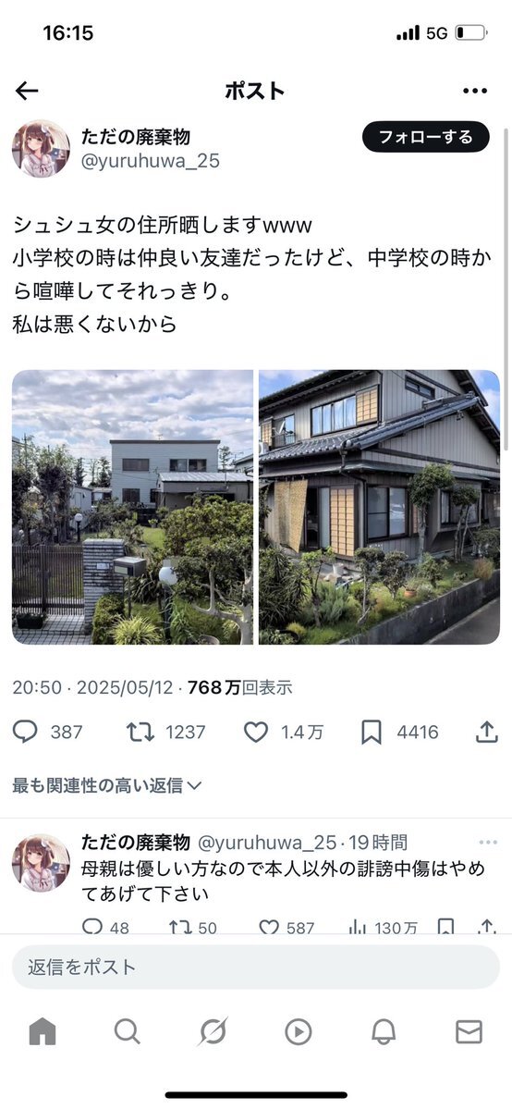Expand the 最も関連性の高い返信 sort dropdown

click(107, 785)
